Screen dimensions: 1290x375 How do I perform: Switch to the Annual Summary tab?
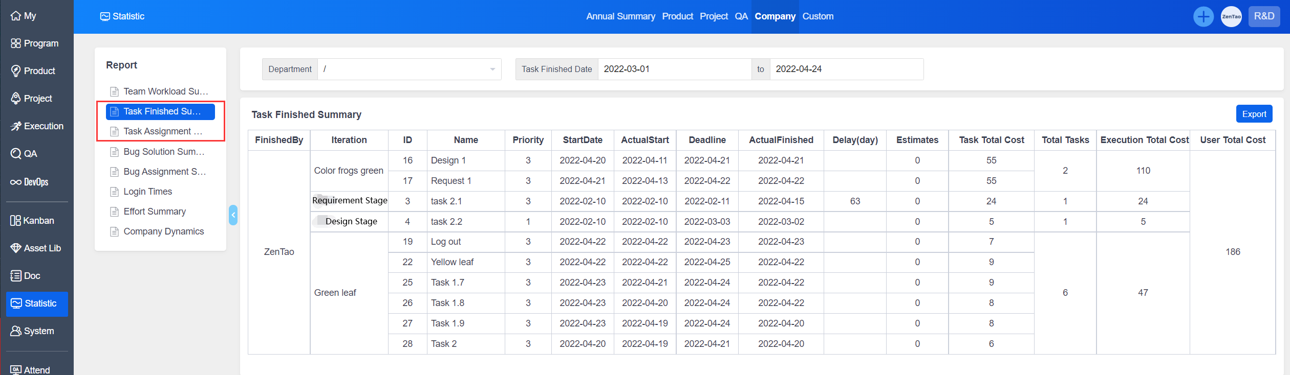(x=620, y=16)
